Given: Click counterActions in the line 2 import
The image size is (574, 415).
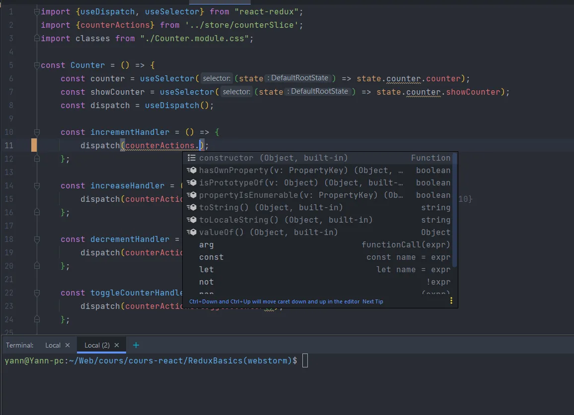Looking at the screenshot, I should point(115,25).
